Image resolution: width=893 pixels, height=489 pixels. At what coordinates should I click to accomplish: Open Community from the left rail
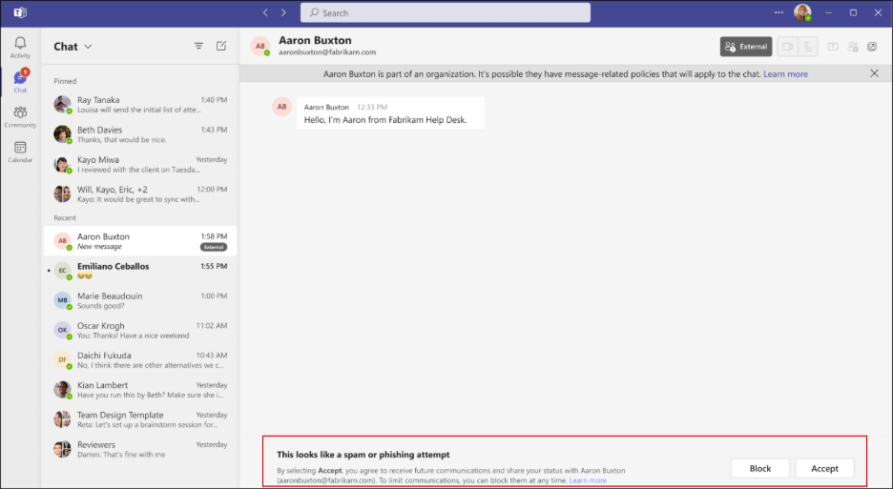click(x=20, y=116)
